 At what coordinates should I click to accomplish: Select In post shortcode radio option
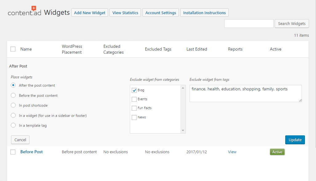(13, 105)
